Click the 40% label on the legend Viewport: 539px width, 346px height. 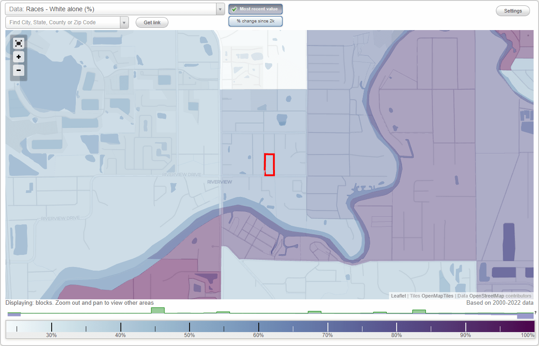click(120, 335)
